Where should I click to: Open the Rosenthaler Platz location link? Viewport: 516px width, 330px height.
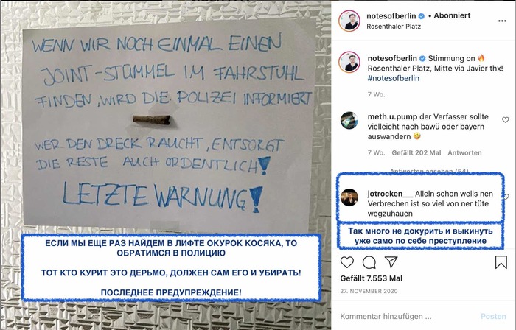click(x=394, y=27)
